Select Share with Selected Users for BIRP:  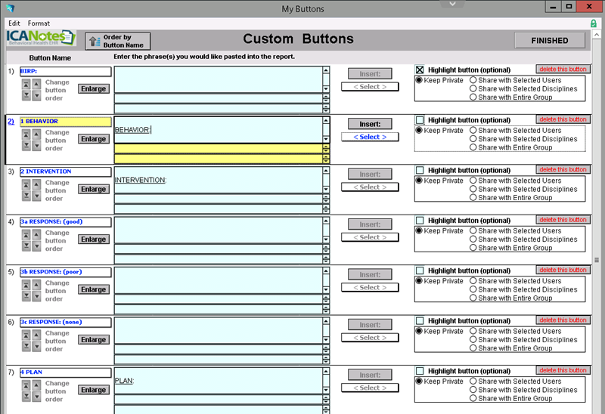pyautogui.click(x=473, y=80)
